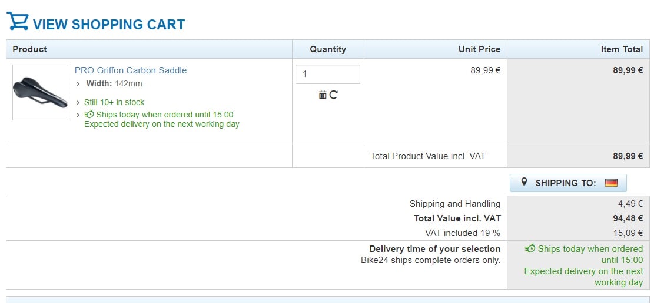Click the Unit Price column header
The height and width of the screenshot is (303, 654).
click(479, 49)
